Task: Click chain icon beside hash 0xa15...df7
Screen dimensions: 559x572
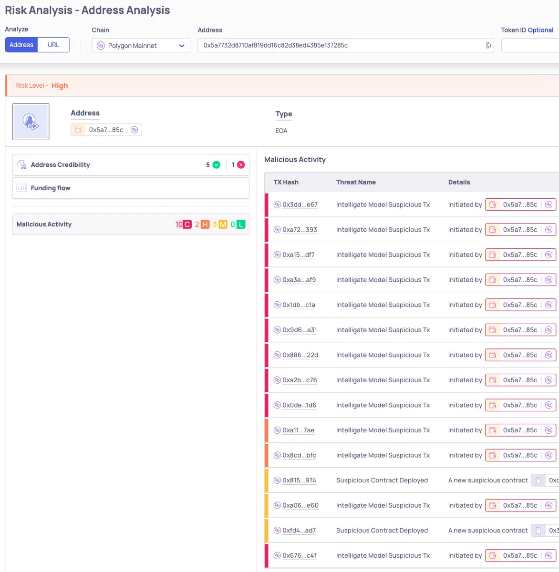Action: click(277, 255)
